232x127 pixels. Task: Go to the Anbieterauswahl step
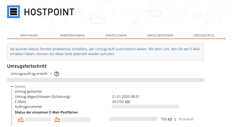click(x=72, y=36)
